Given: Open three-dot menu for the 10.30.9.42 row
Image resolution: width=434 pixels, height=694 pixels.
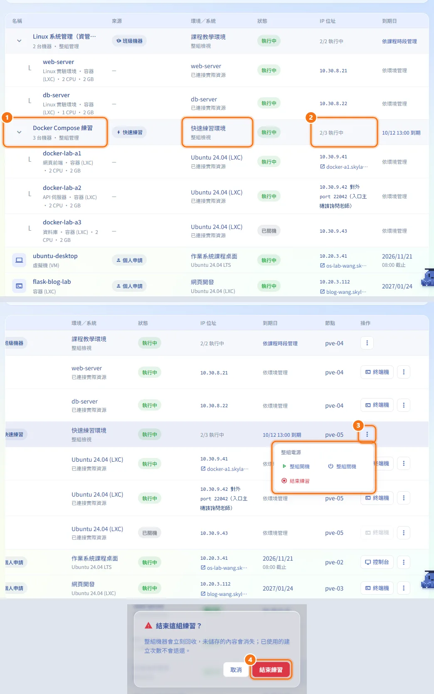Looking at the screenshot, I should (x=404, y=498).
